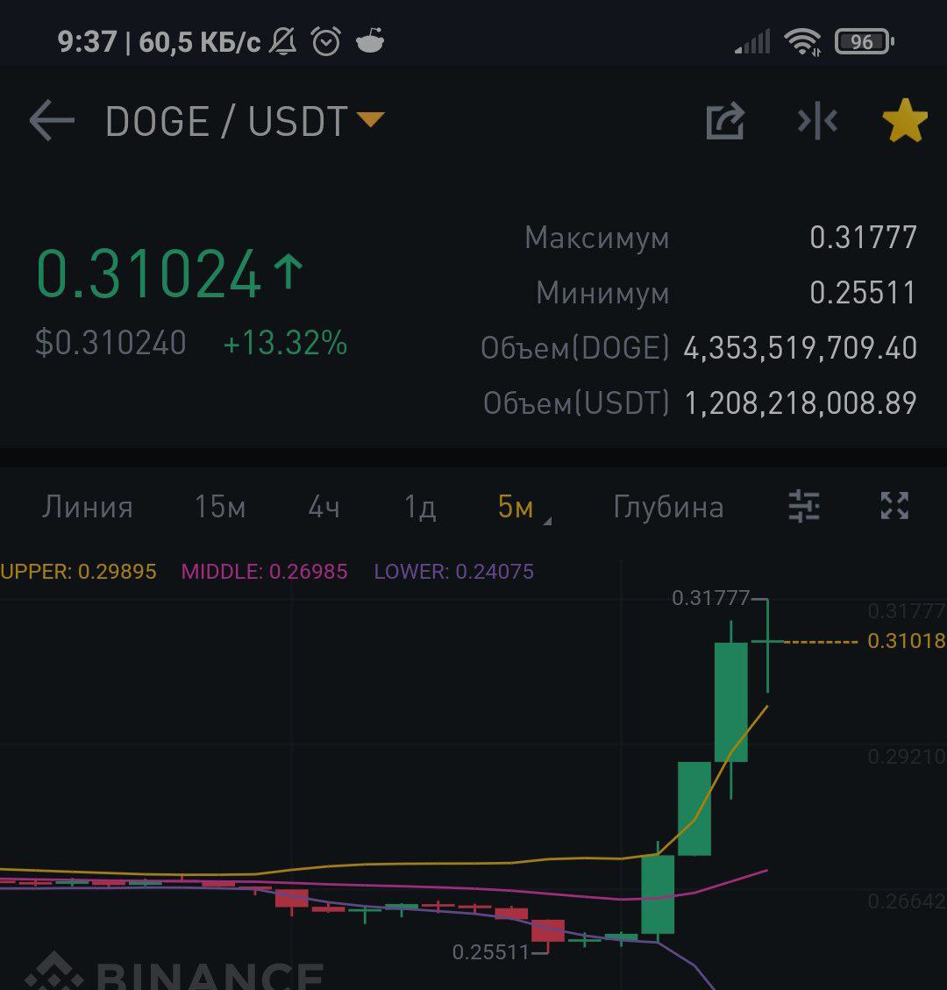
Task: Switch chart to Линия view
Action: [88, 507]
